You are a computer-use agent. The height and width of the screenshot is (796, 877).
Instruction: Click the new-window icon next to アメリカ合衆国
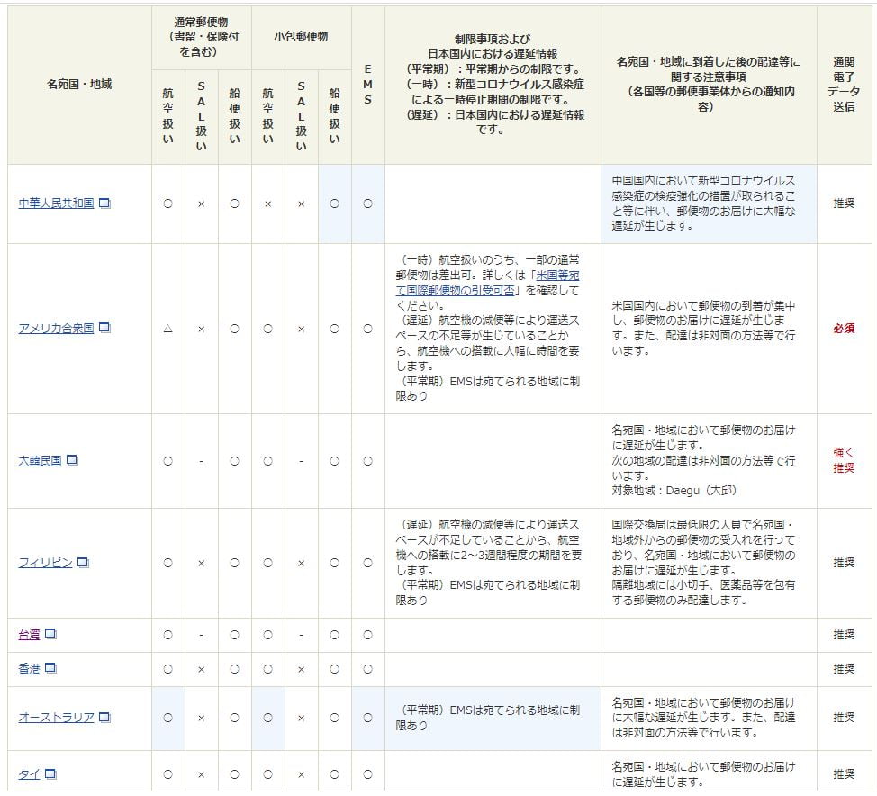104,329
